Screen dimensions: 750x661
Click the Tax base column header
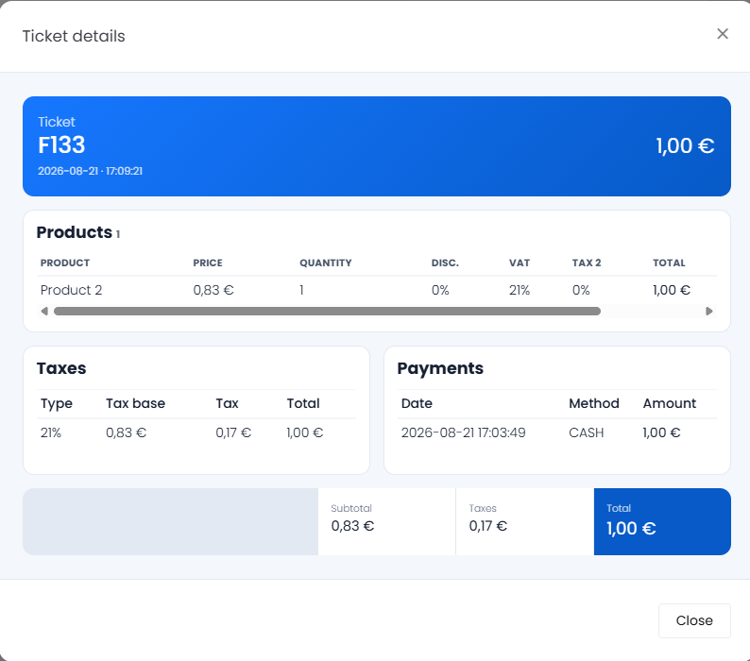point(135,403)
